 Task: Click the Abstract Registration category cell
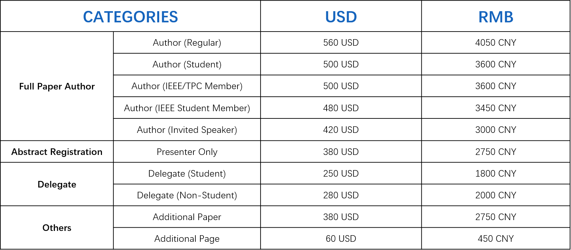[57, 152]
